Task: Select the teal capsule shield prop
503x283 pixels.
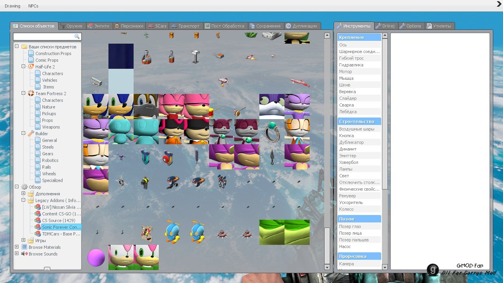Action: (146, 158)
